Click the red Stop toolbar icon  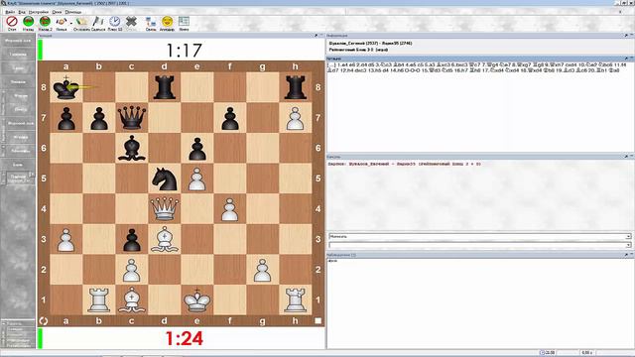tap(12, 22)
